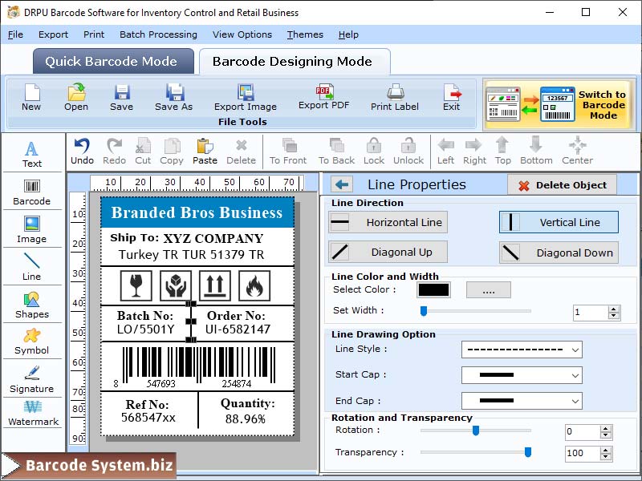Open the Help menu
This screenshot has width=642, height=481.
coord(348,34)
